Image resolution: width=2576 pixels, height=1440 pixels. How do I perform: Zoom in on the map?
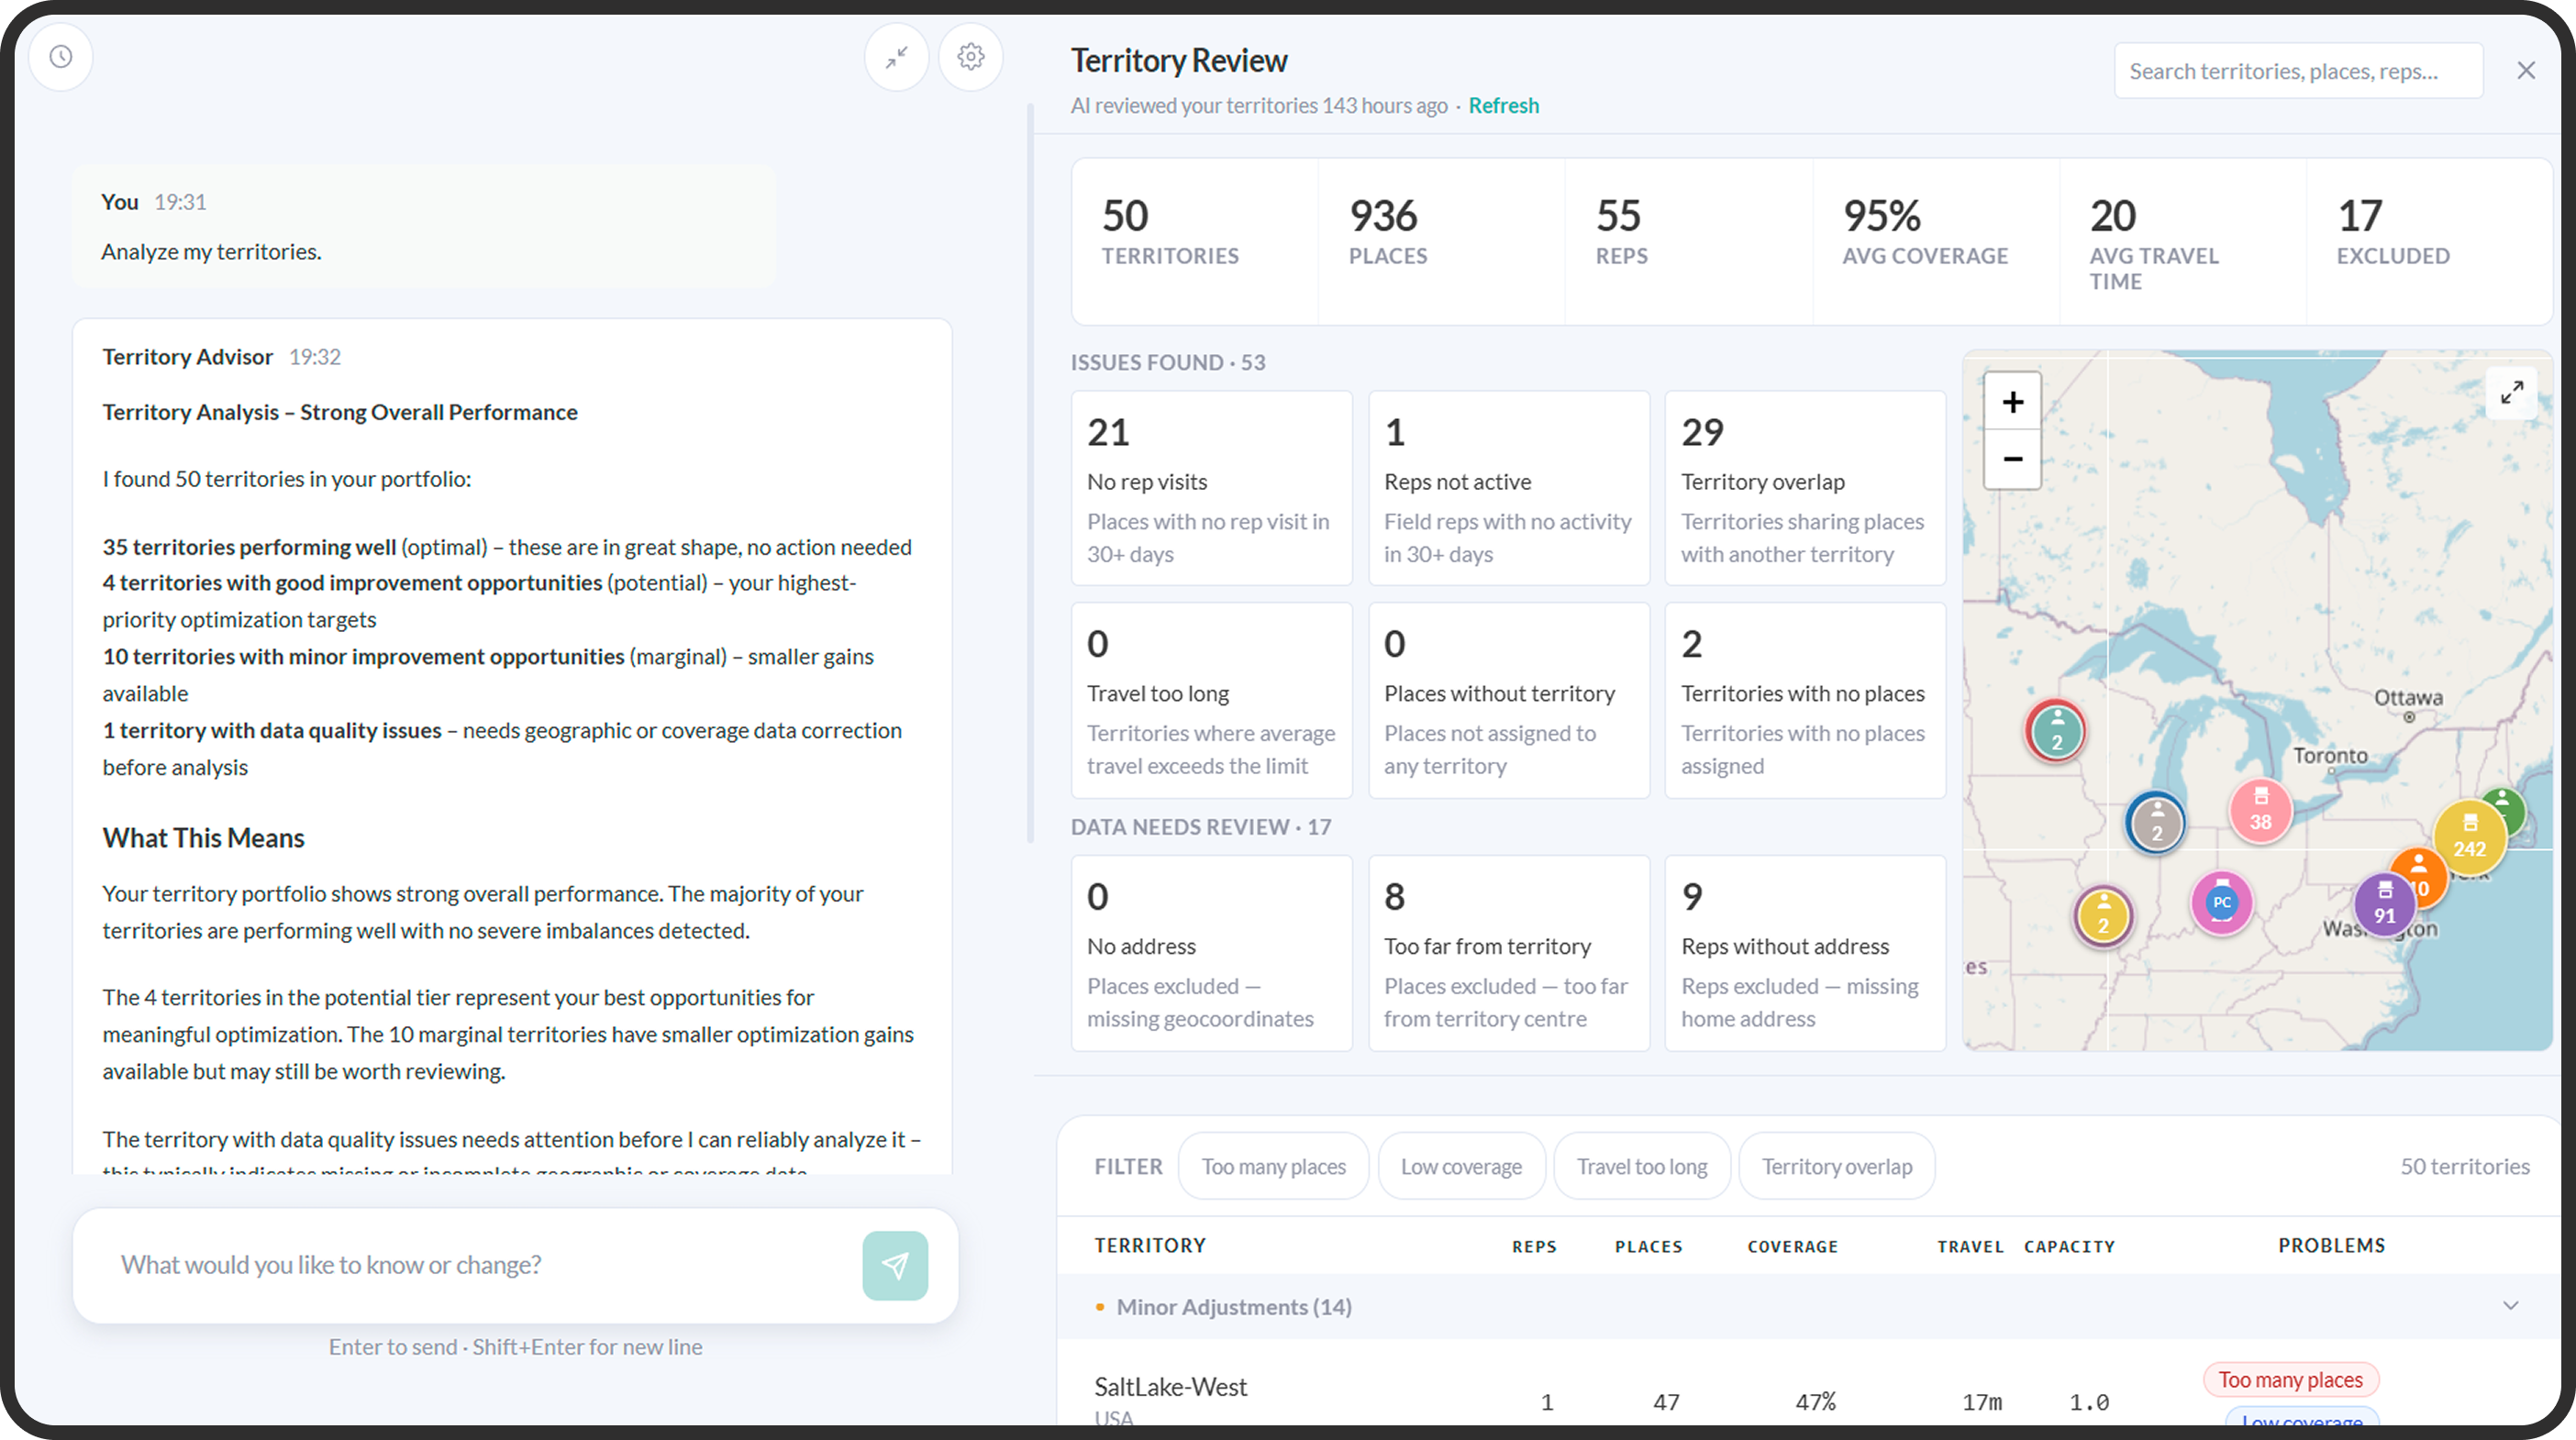point(2012,402)
